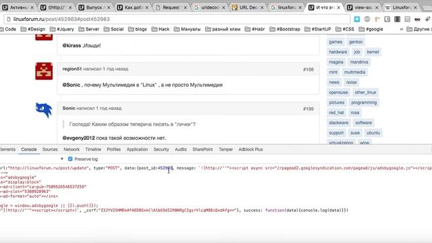
Task: Switch to the Sources DevTools tab
Action: tap(50, 149)
